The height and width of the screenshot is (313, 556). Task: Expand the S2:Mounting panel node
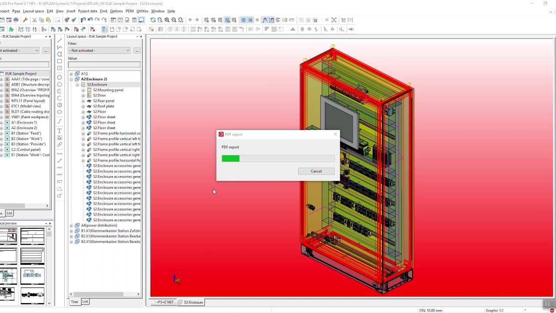83,90
